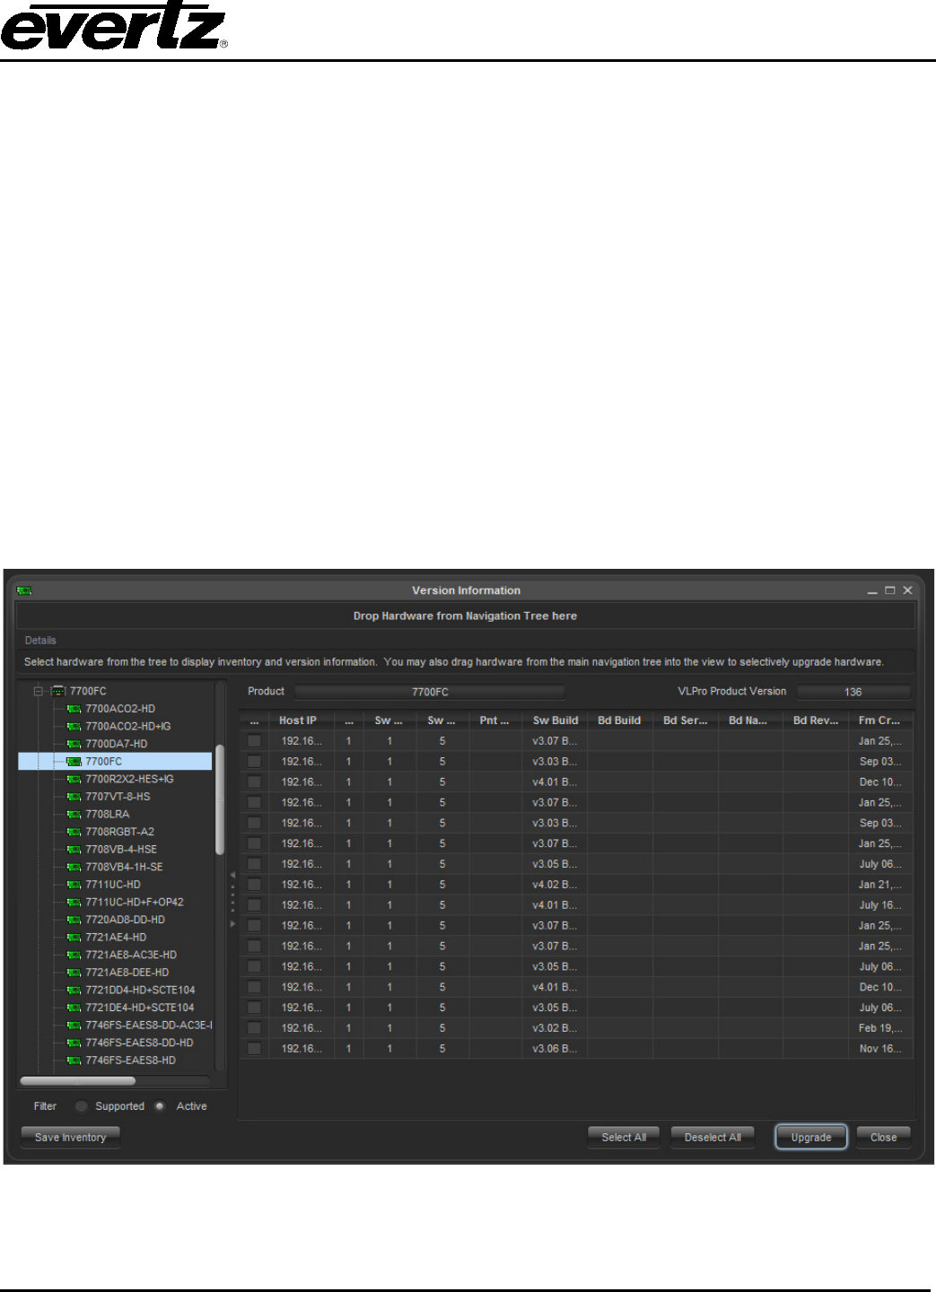This screenshot has height=1292, width=936.
Task: Click the 7708VB4-1H-SE card icon
Action: [x=74, y=867]
